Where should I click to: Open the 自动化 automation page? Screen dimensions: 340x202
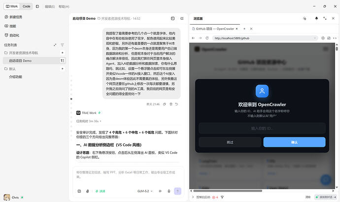[x=12, y=35]
